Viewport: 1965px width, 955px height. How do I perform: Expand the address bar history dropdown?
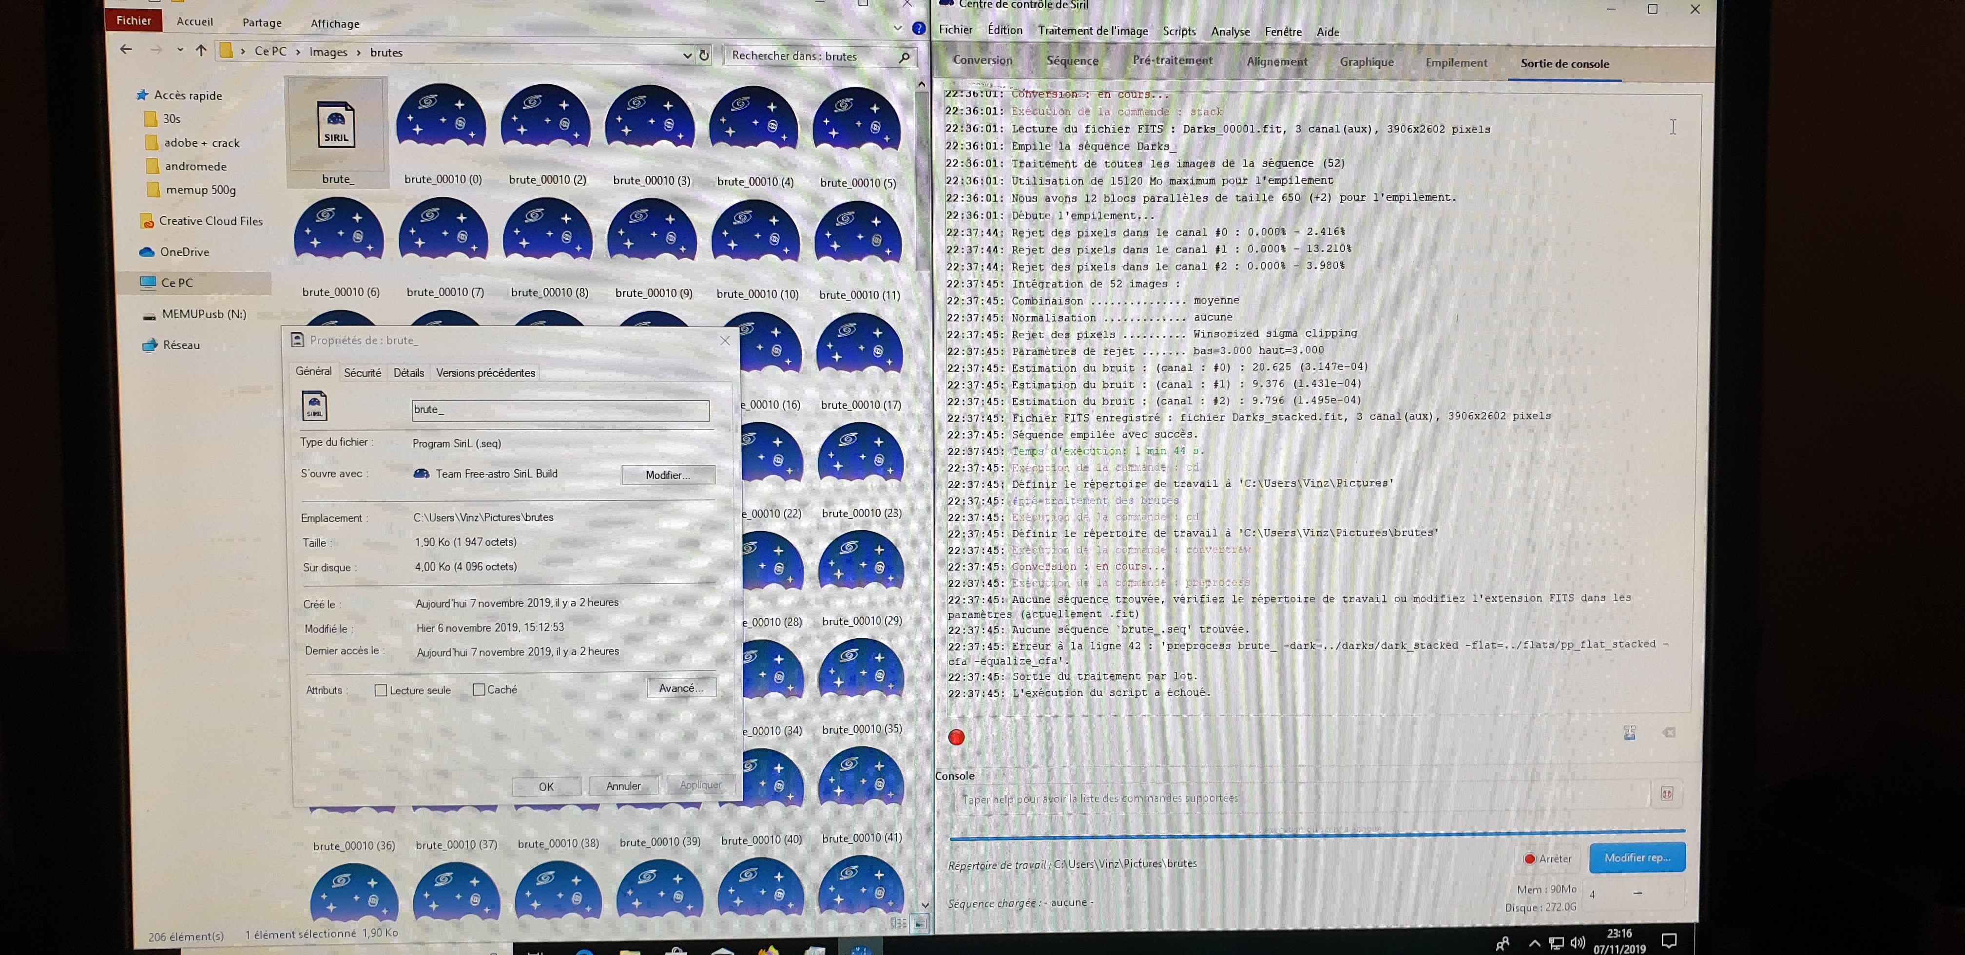click(x=687, y=55)
